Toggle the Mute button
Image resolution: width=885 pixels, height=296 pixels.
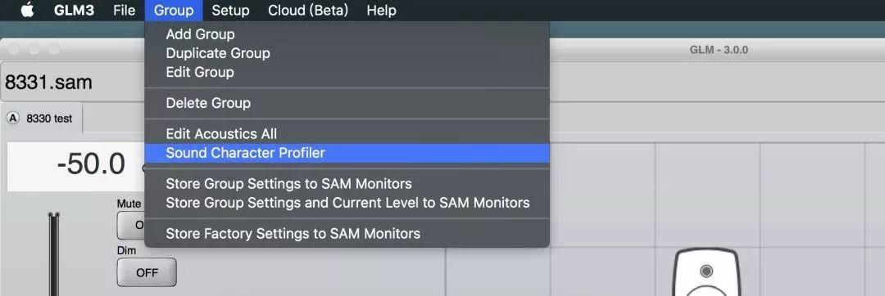point(131,226)
